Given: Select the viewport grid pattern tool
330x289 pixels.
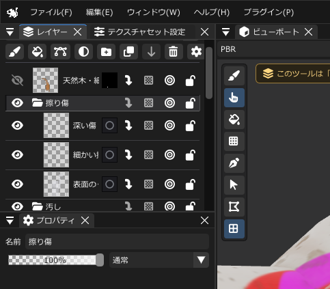Looking at the screenshot, I should (x=234, y=141).
